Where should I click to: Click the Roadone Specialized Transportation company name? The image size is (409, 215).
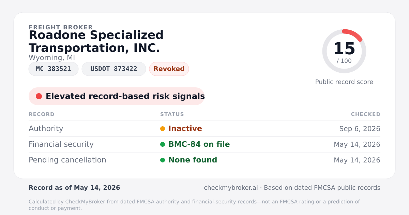tap(96, 41)
